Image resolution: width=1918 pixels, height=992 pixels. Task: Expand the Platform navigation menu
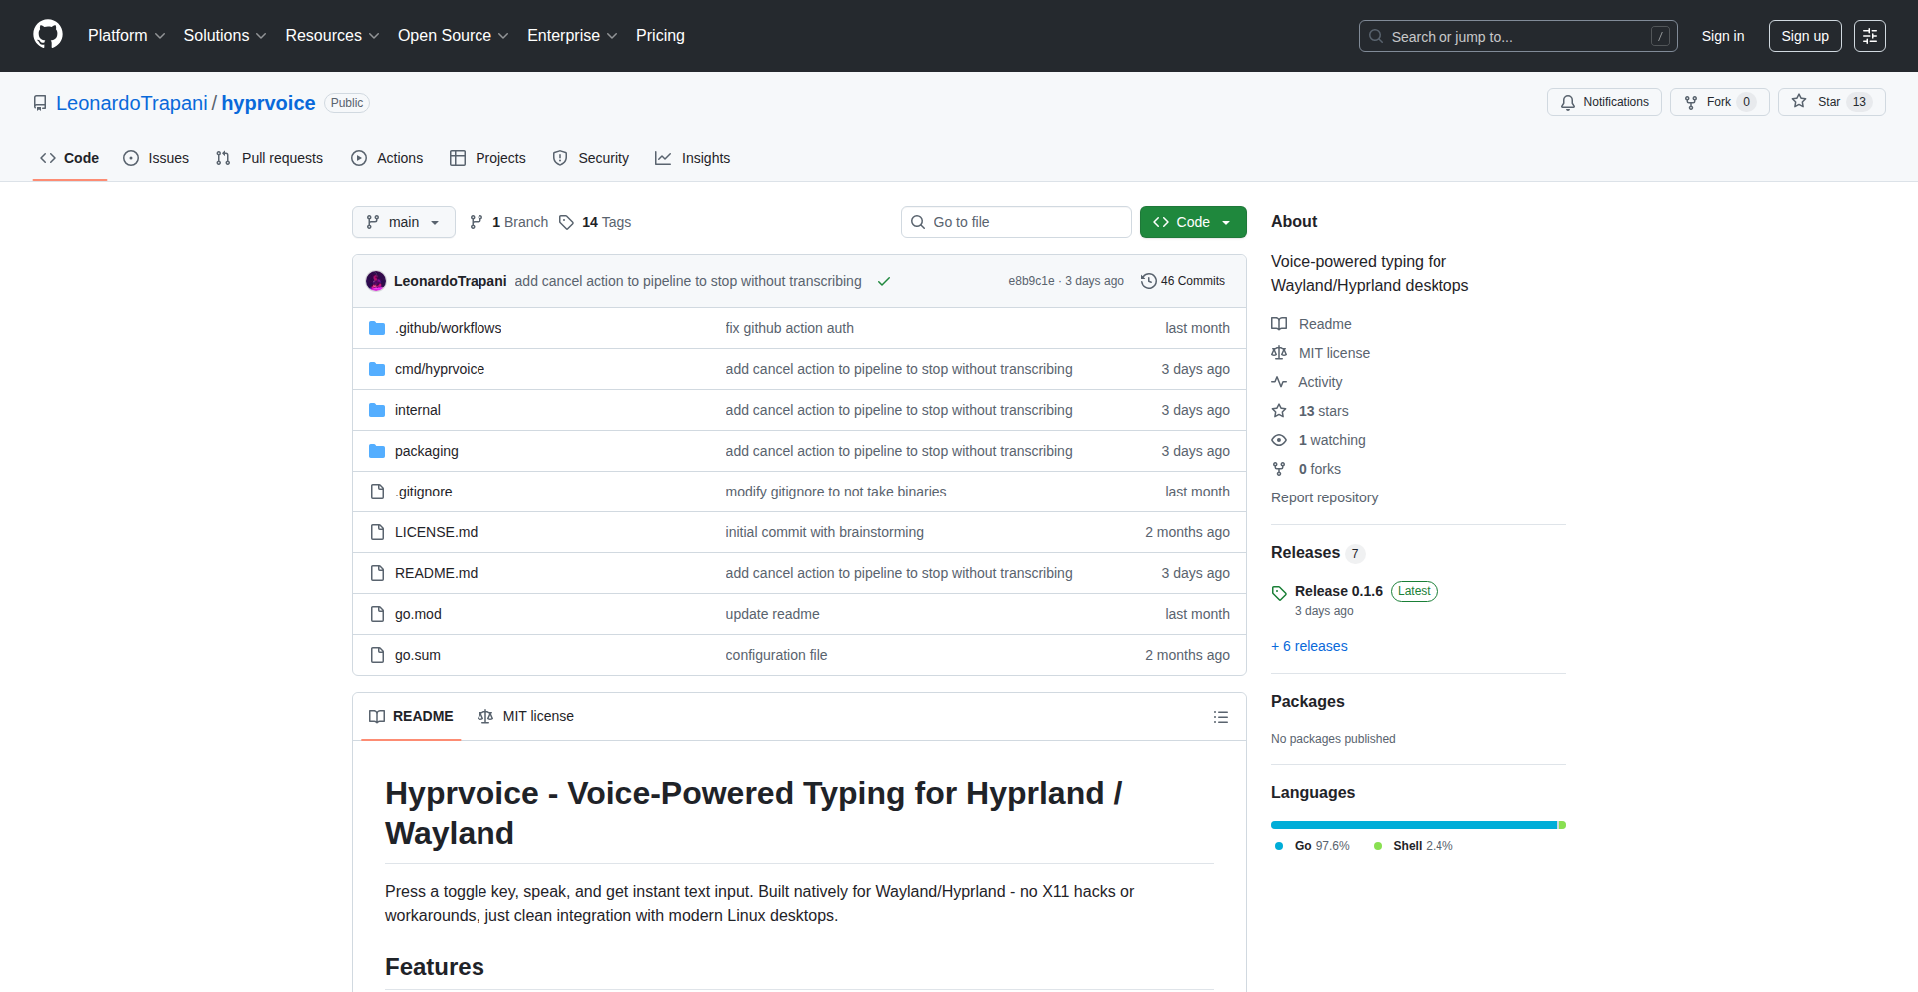click(126, 36)
